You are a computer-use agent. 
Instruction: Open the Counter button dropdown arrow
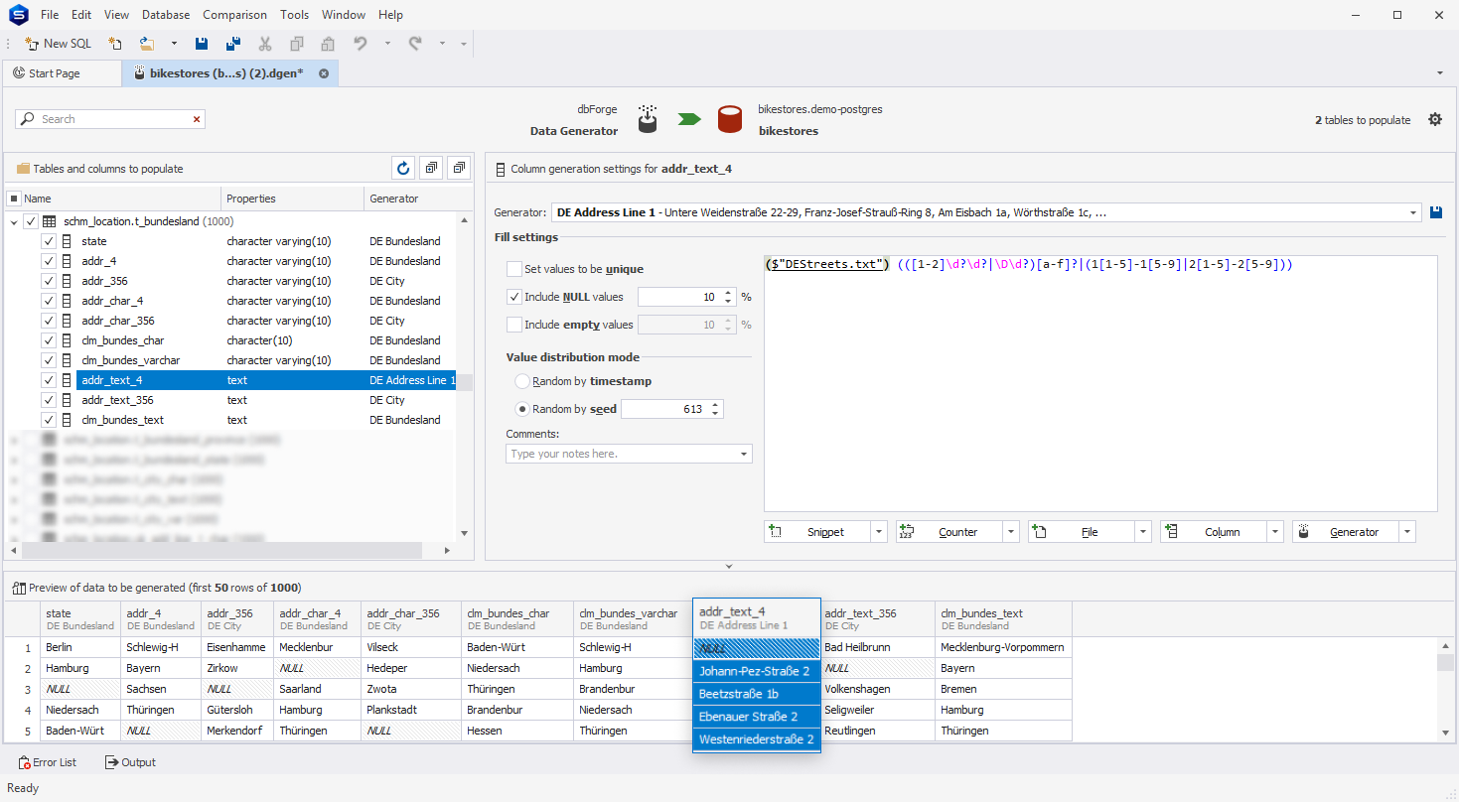[x=1011, y=532]
